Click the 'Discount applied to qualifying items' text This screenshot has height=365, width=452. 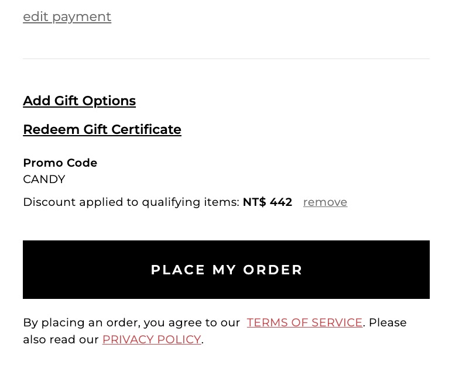131,202
